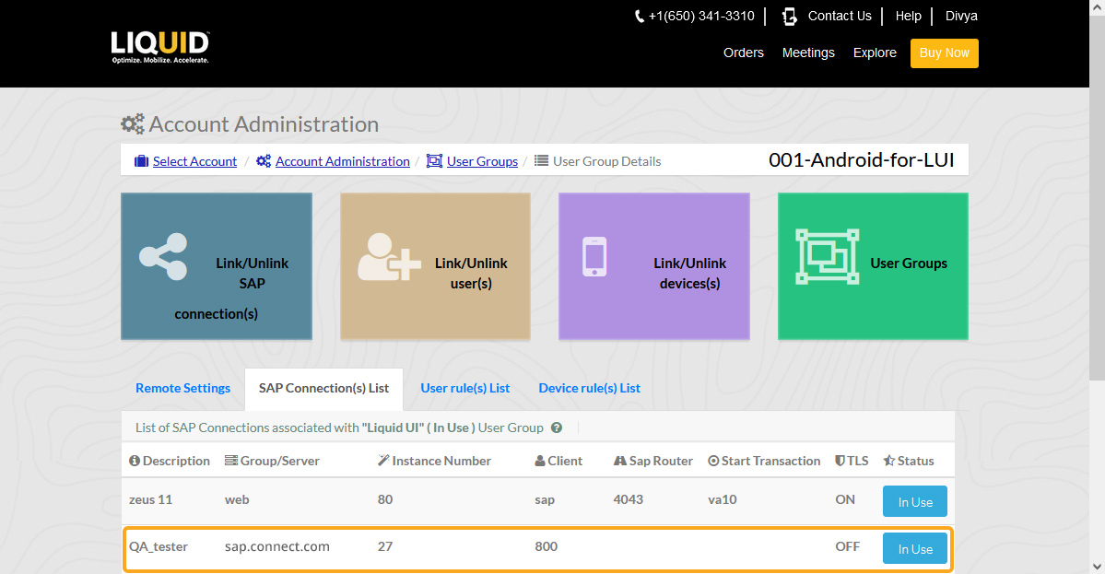Image resolution: width=1105 pixels, height=574 pixels.
Task: Click the add-user icon on Link/Unlink user tile
Action: click(x=389, y=257)
